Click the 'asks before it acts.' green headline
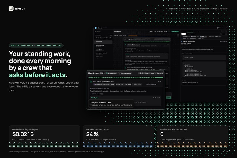Viewport: 237px width, 158px height. click(38, 75)
